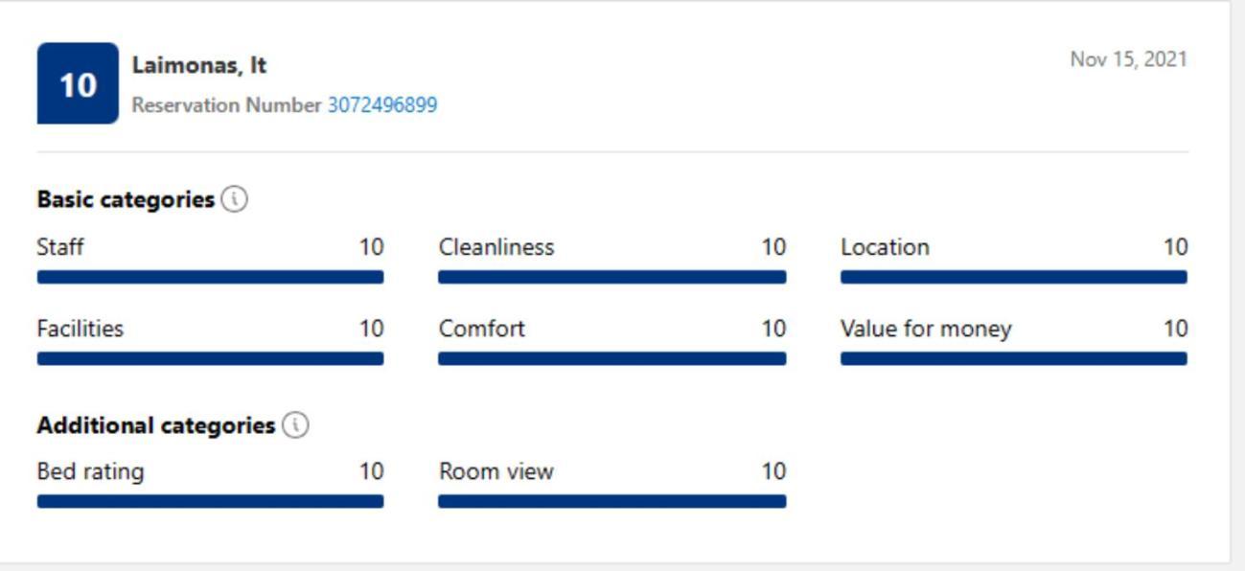Select reviewer name Laimonas, lt
The image size is (1245, 571).
(x=199, y=65)
